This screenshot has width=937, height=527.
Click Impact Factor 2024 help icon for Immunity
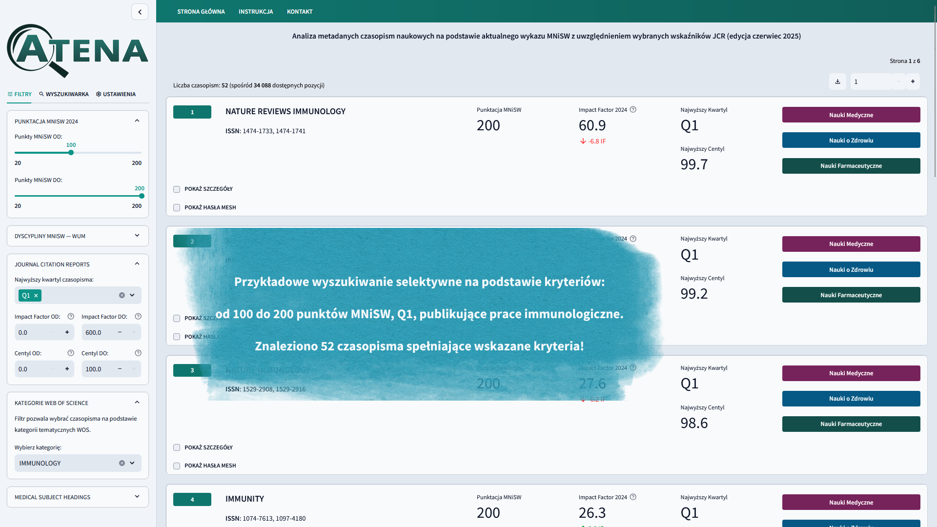point(633,497)
